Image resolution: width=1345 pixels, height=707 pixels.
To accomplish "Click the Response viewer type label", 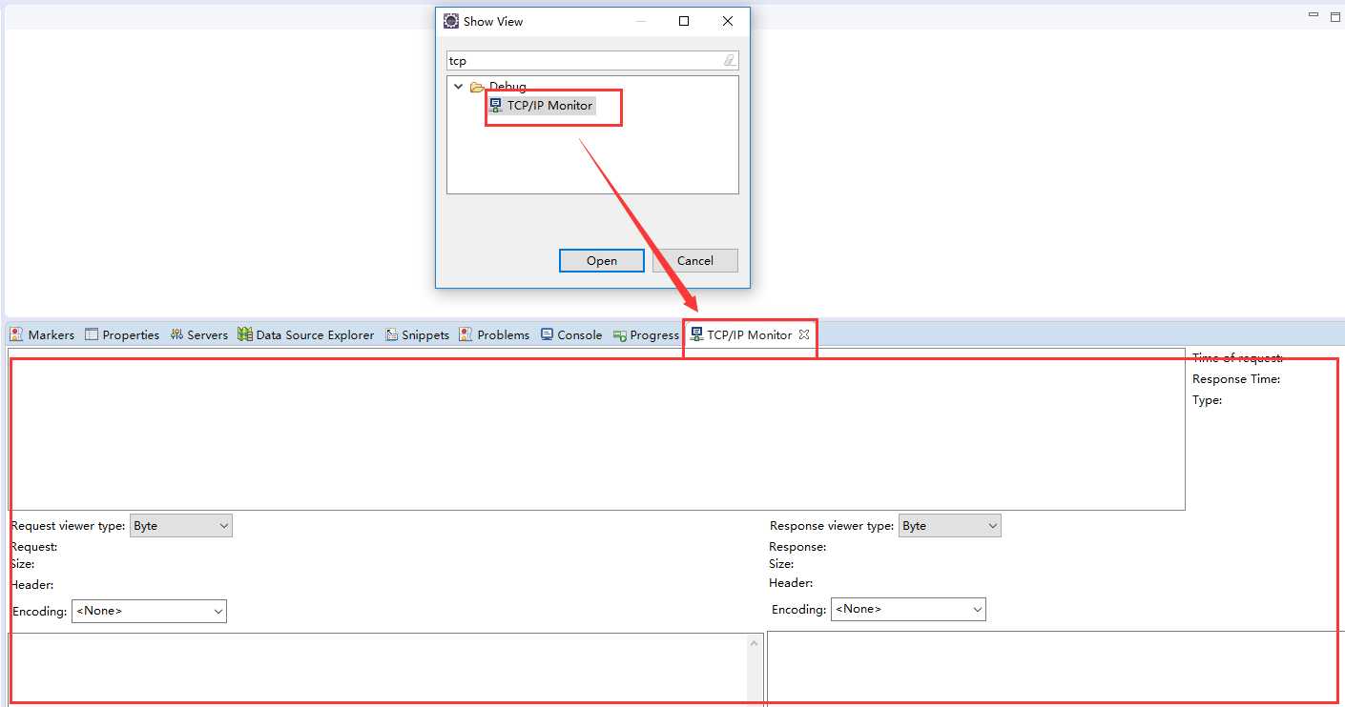I will point(832,525).
